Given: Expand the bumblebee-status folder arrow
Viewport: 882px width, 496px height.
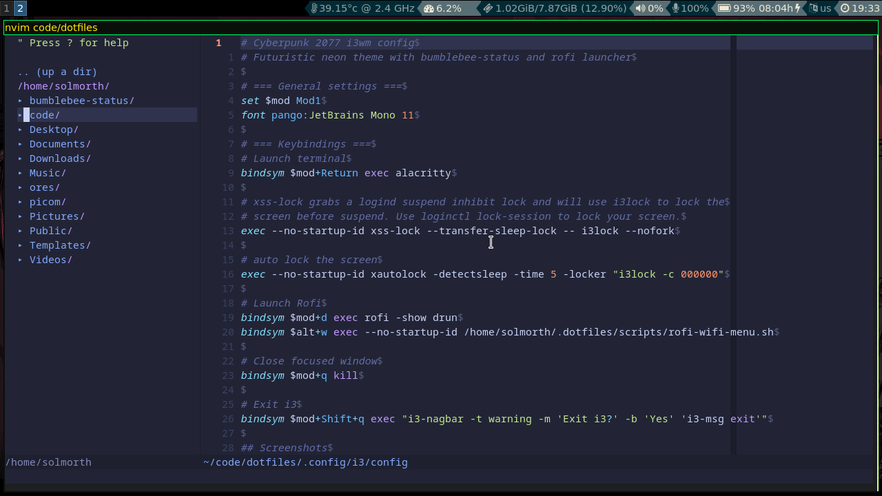Looking at the screenshot, I should (x=21, y=101).
